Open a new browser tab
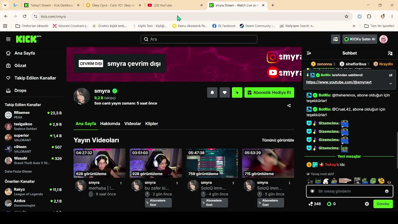 (x=273, y=5)
